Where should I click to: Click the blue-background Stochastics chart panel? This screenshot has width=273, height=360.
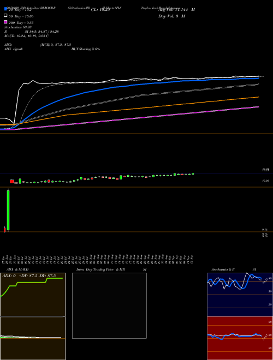pos(240,295)
